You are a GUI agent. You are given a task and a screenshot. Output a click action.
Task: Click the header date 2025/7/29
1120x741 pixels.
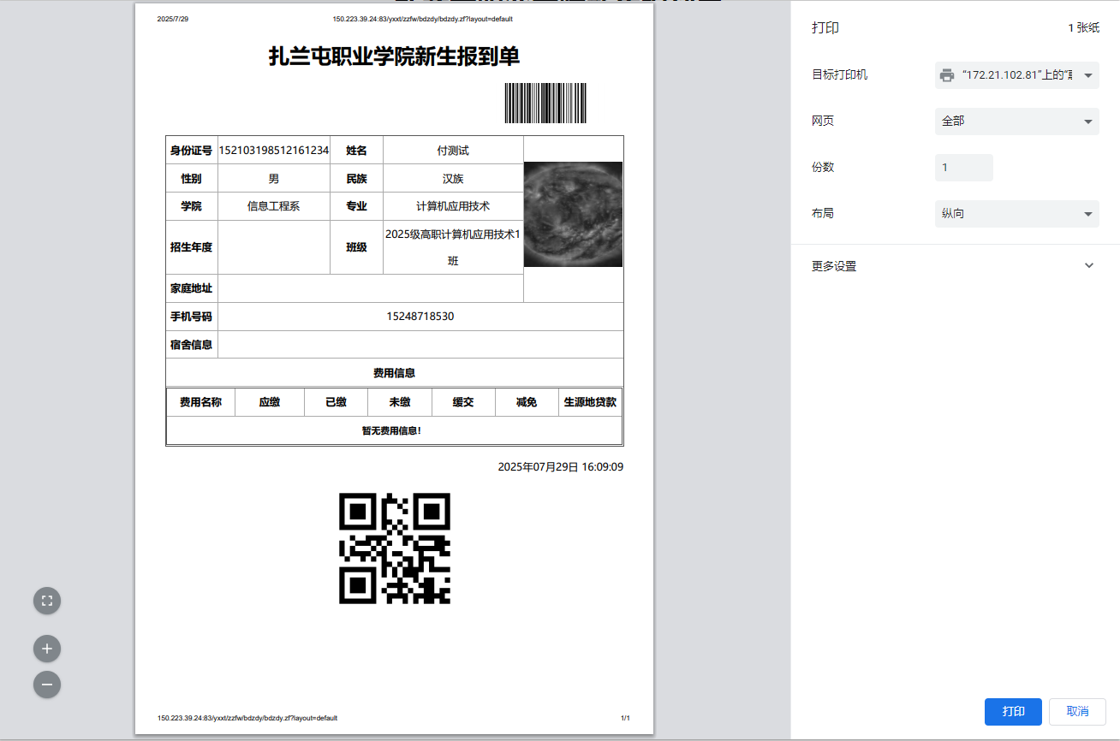click(173, 19)
